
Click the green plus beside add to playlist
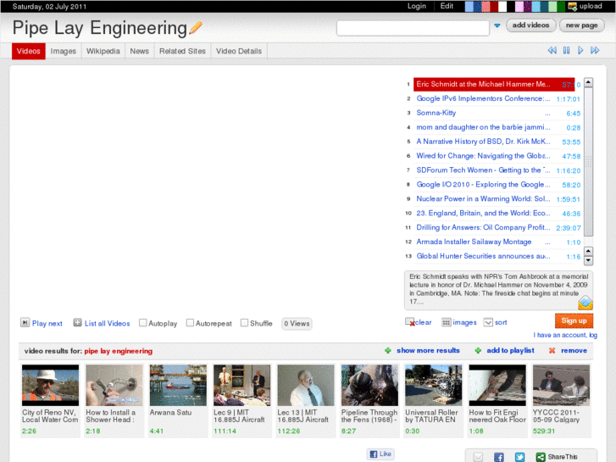[478, 350]
